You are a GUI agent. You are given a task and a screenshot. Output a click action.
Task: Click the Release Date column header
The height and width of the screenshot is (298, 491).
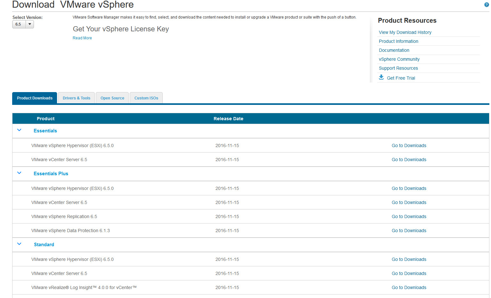tap(228, 119)
